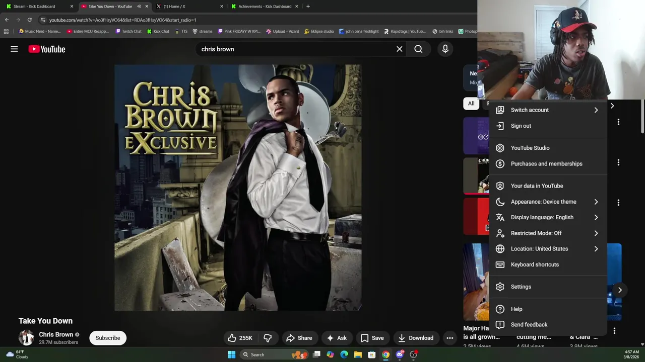Open the Chris Brown channel name link
The height and width of the screenshot is (362, 645).
tap(56, 334)
